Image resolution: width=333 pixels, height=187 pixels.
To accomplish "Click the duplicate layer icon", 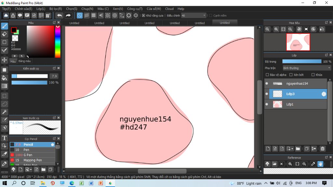I will coord(306,149).
